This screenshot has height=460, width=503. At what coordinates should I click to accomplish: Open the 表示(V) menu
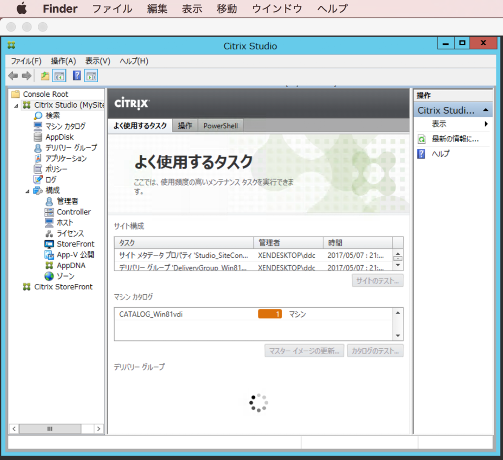pos(98,61)
